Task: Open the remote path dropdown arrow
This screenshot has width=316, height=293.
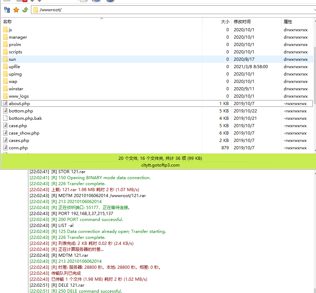Action: pyautogui.click(x=314, y=10)
